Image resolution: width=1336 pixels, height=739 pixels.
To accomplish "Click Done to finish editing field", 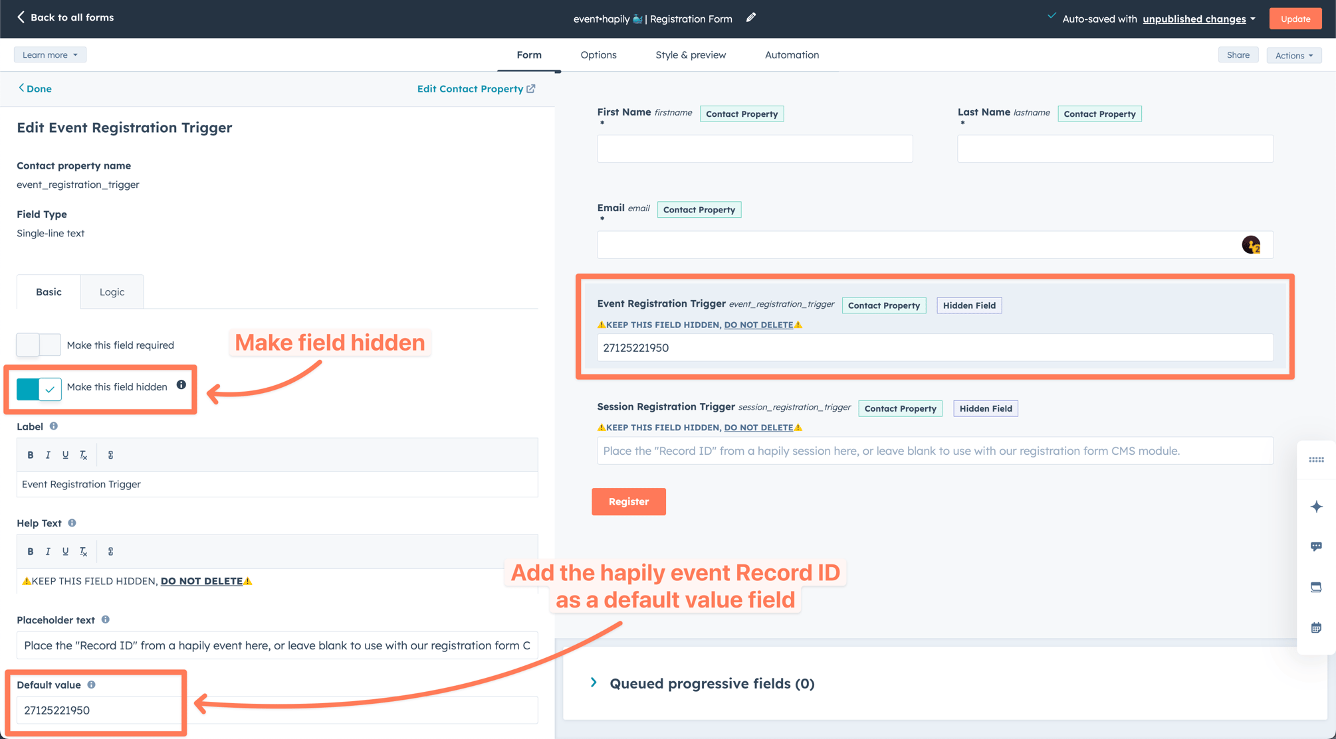I will (35, 88).
